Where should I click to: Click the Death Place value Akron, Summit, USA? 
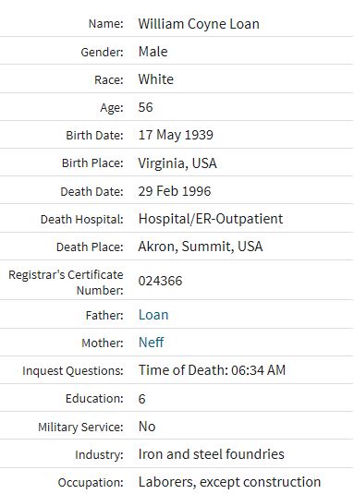201,247
